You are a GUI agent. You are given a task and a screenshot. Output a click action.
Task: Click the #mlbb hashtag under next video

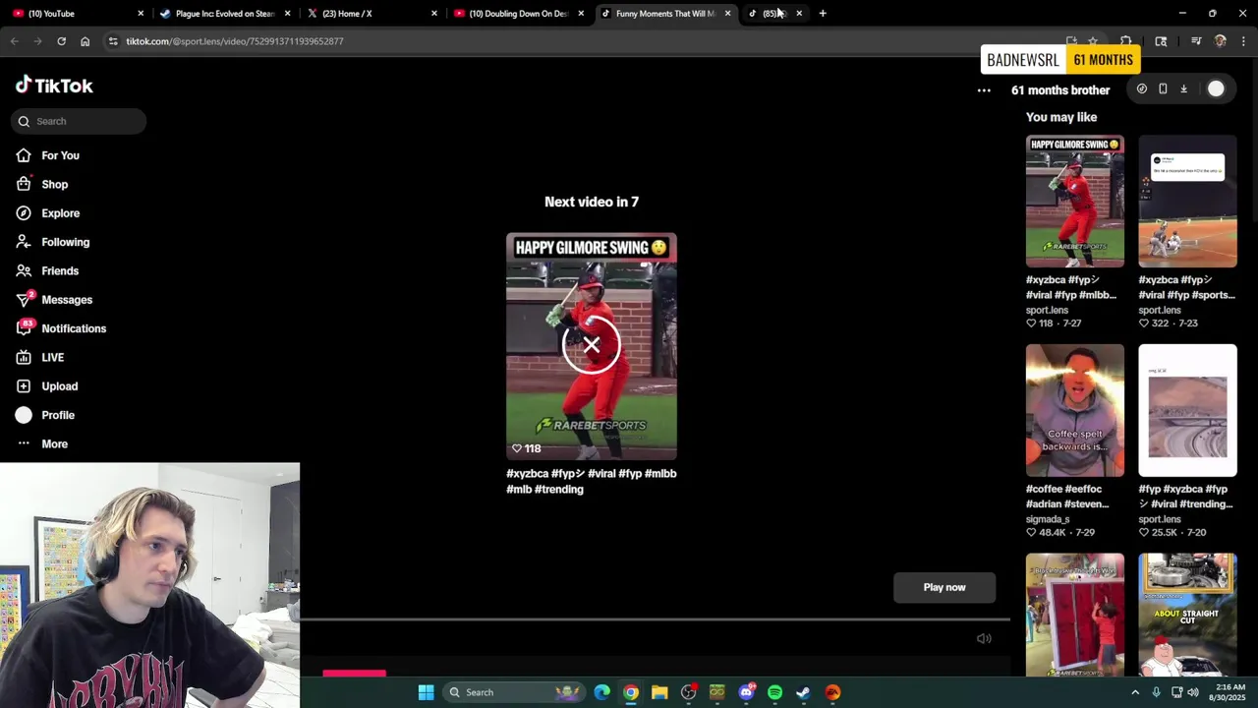click(x=660, y=473)
